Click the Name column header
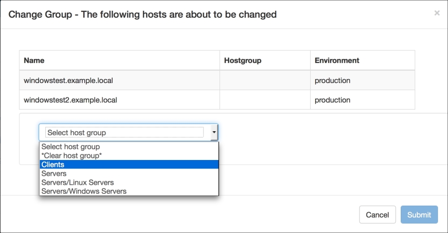The height and width of the screenshot is (233, 448). click(34, 61)
